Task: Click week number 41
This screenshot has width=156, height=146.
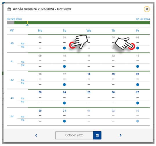Action: tap(12, 61)
